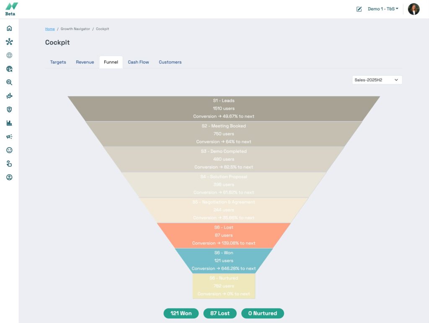Click the megaphone marketing icon
The image size is (429, 323).
(x=9, y=136)
